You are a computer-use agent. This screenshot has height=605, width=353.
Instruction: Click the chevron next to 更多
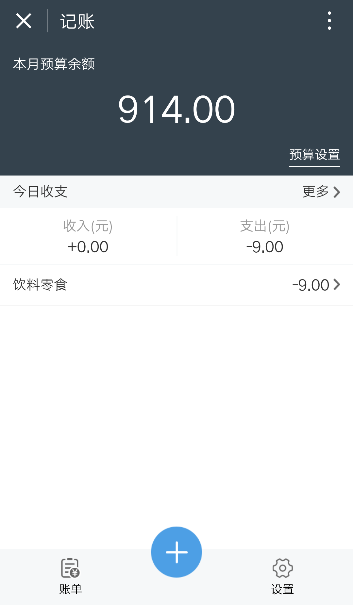pos(337,192)
